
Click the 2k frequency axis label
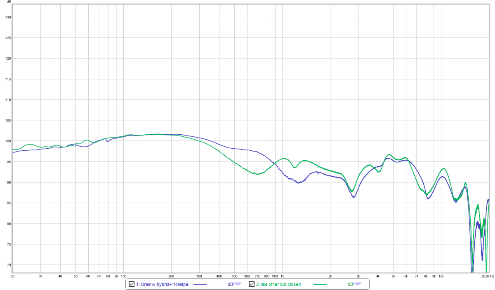[330, 276]
